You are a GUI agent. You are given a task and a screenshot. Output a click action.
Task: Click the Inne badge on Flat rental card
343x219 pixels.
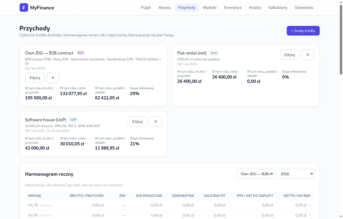click(214, 53)
